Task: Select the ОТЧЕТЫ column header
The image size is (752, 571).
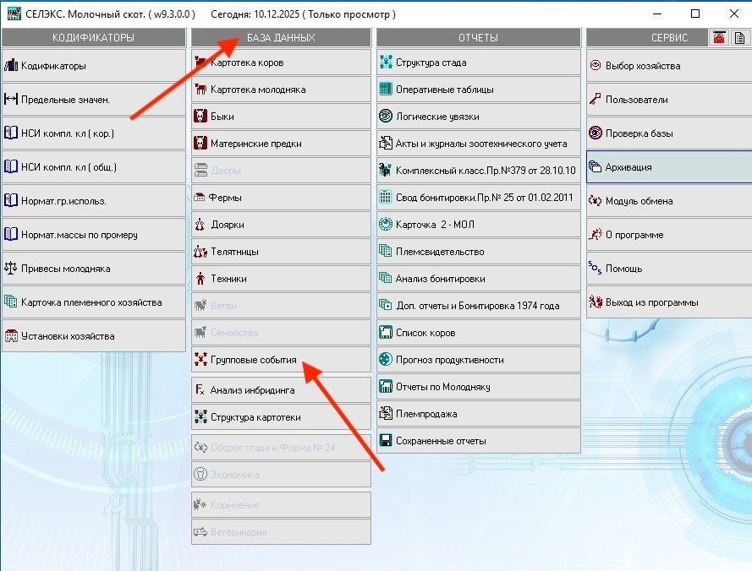Action: point(478,37)
